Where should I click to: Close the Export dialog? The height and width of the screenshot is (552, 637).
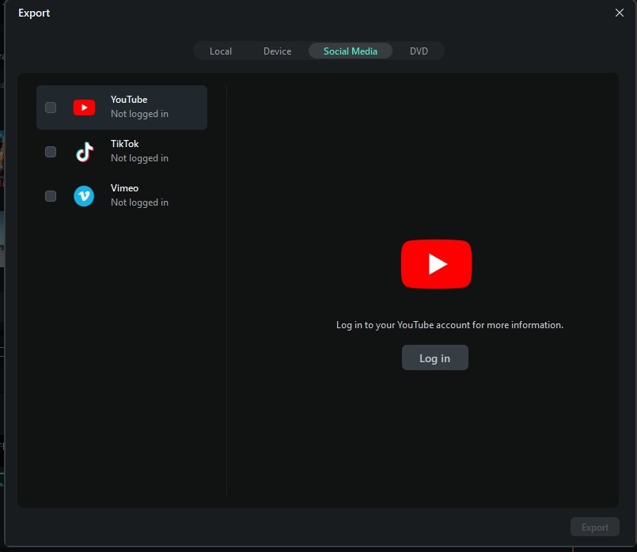(620, 13)
